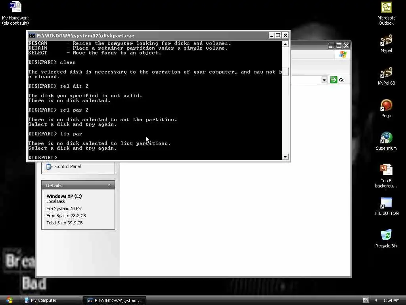This screenshot has height=305, width=406.
Task: Click the Go button in My Computer
Action: click(x=338, y=80)
